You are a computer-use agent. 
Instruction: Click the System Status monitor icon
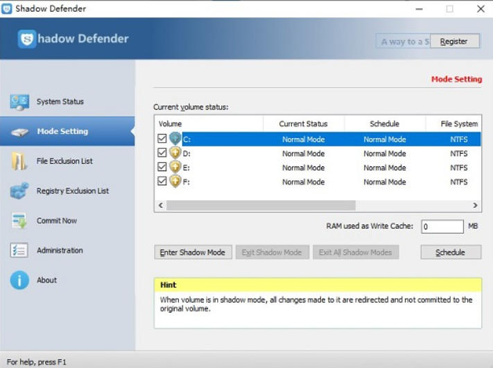coord(19,102)
